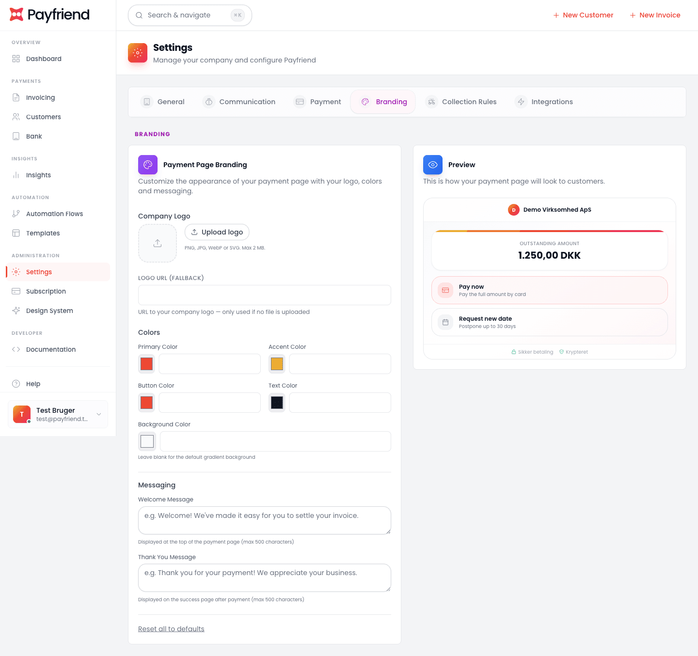Click the Bank icon in Payments section
The height and width of the screenshot is (656, 698).
tap(16, 136)
